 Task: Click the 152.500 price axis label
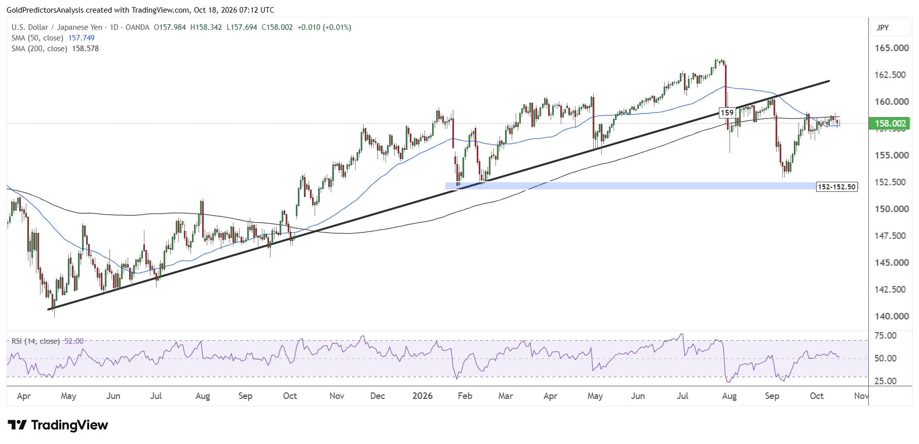pyautogui.click(x=890, y=182)
